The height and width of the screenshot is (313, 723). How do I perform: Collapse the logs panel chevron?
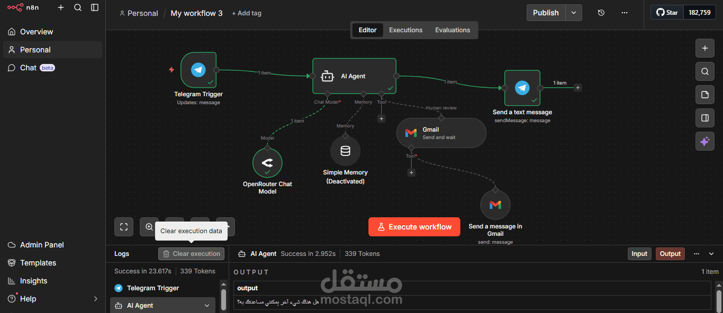[x=711, y=254]
